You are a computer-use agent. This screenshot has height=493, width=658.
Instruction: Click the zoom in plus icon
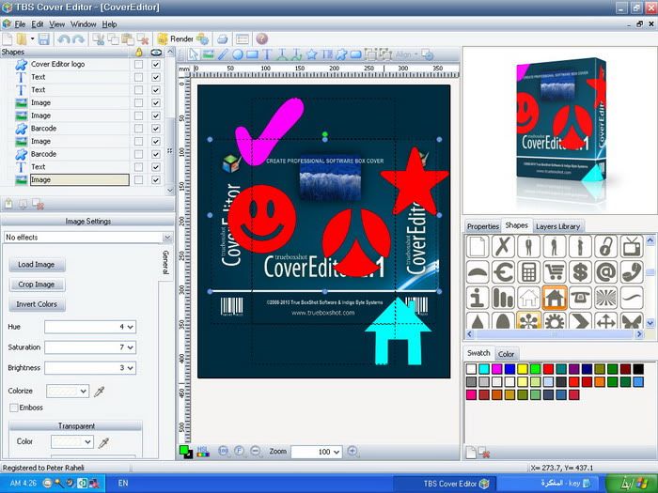(x=352, y=451)
